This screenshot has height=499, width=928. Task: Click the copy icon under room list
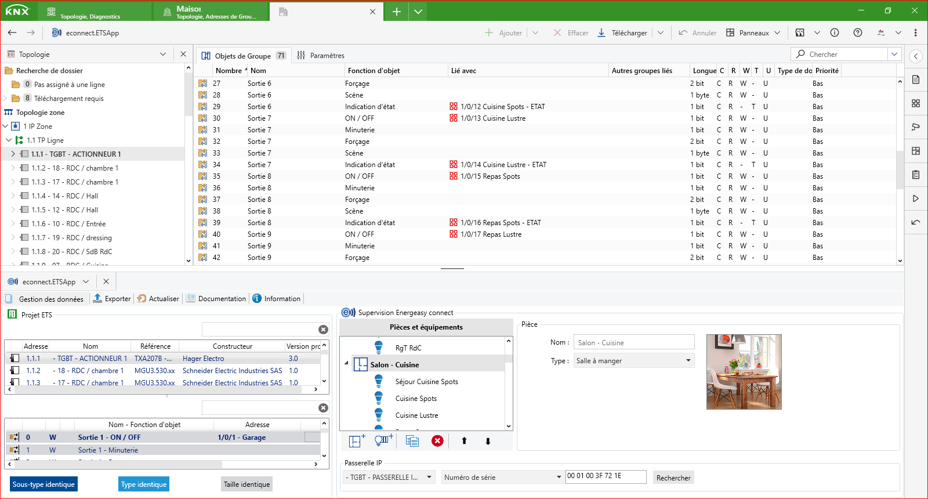pos(412,441)
